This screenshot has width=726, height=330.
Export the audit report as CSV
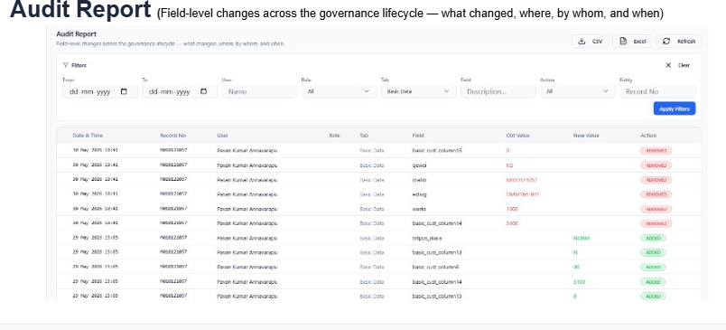click(591, 42)
